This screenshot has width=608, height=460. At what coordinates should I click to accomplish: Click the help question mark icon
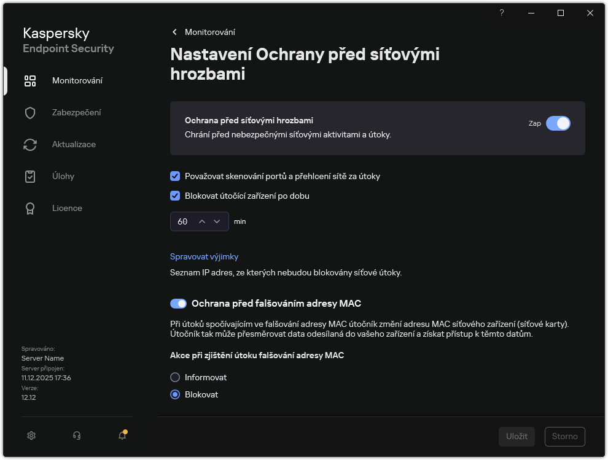(502, 13)
